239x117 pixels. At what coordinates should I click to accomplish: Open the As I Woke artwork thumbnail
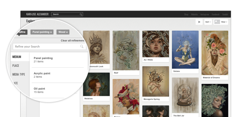(156, 44)
